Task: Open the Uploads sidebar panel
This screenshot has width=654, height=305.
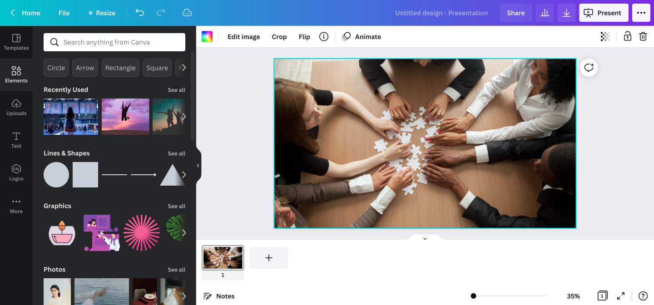Action: (x=16, y=108)
